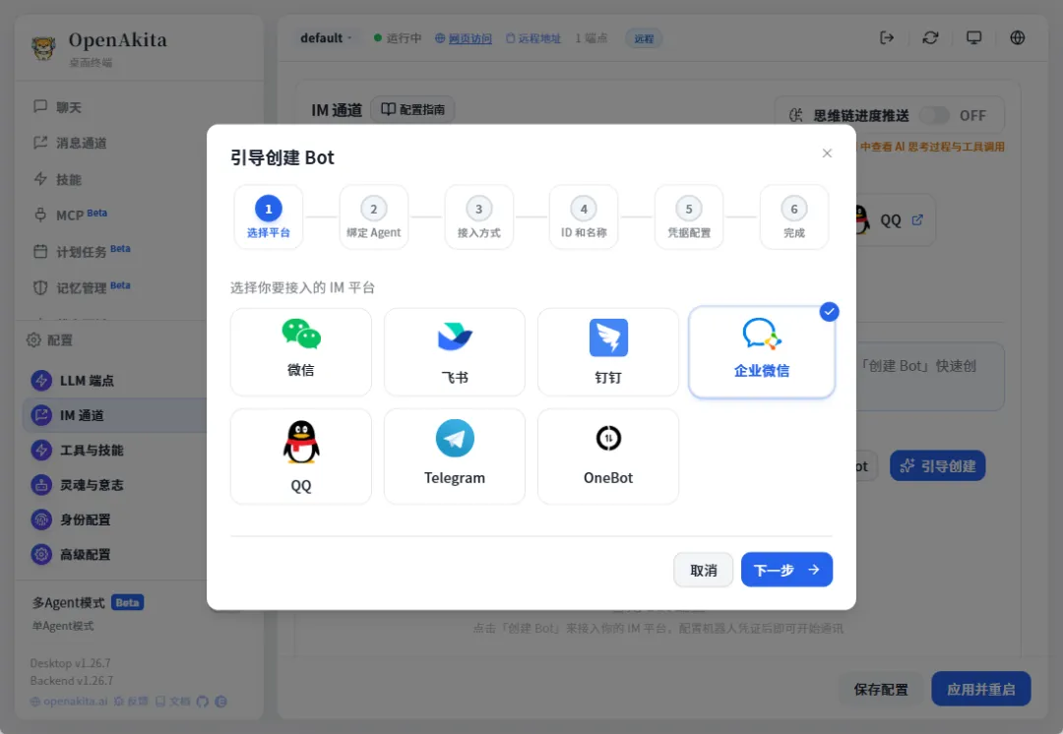
Task: Click the OpenAkita logo
Action: (43, 48)
